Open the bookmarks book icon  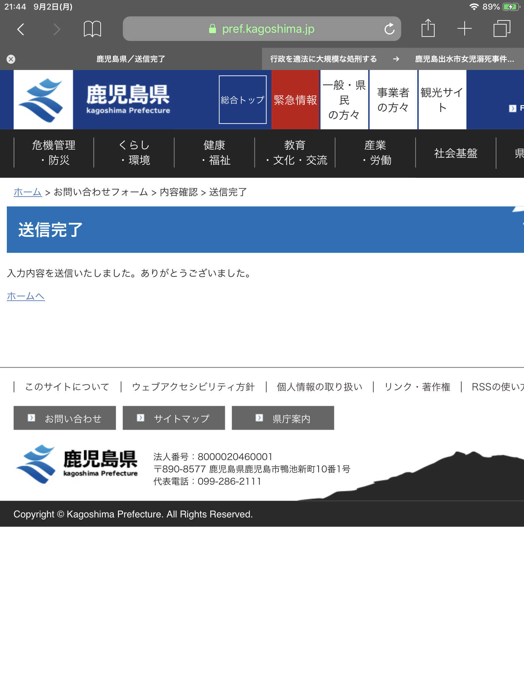92,29
